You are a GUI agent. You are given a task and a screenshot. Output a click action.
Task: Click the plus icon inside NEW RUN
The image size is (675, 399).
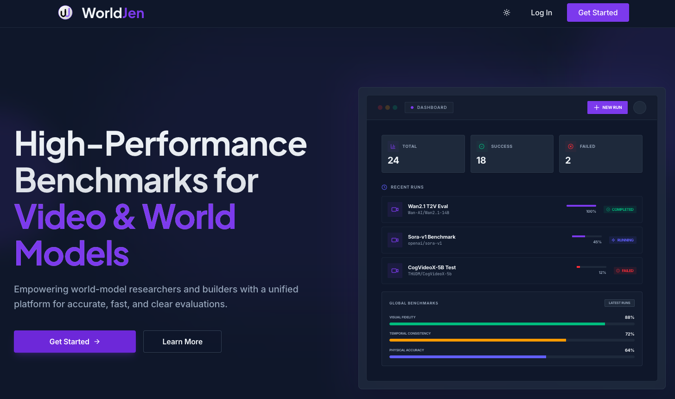596,107
